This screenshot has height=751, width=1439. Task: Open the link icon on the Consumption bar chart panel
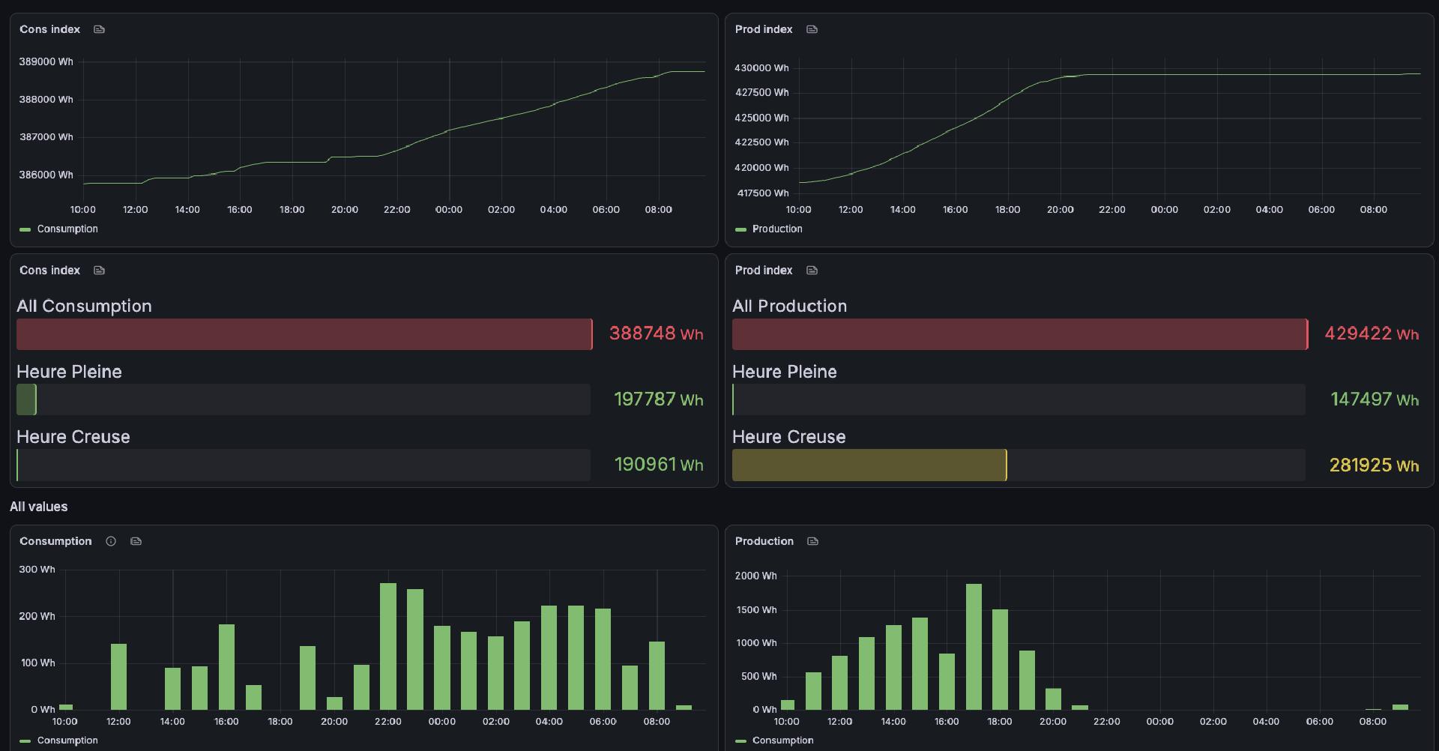[136, 541]
